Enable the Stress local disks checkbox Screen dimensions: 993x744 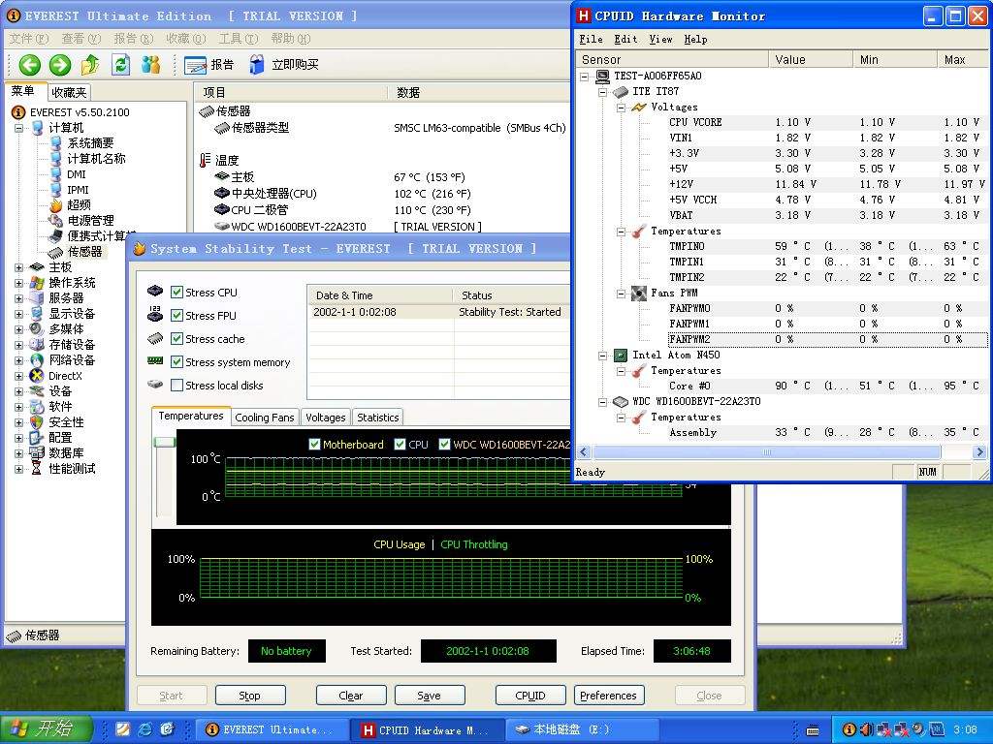pos(176,386)
